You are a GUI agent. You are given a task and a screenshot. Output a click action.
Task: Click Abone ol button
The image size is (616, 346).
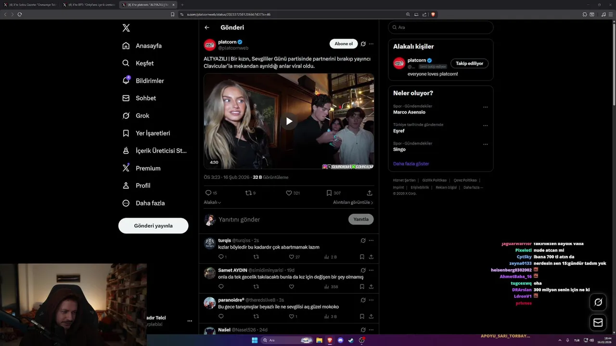(x=344, y=44)
